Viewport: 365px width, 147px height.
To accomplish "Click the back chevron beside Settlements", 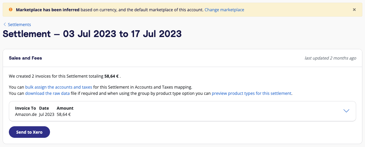I will click(5, 24).
